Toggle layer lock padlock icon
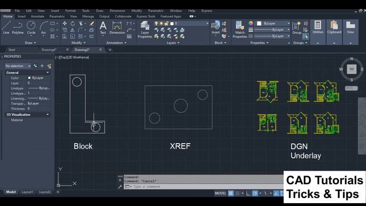366x206 pixels. pos(166,23)
